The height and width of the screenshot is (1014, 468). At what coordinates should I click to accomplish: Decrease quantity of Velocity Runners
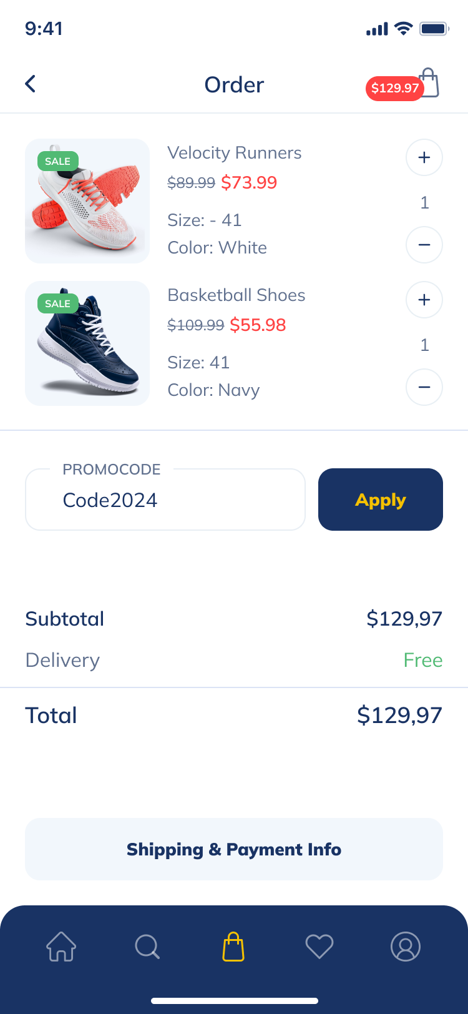[424, 245]
